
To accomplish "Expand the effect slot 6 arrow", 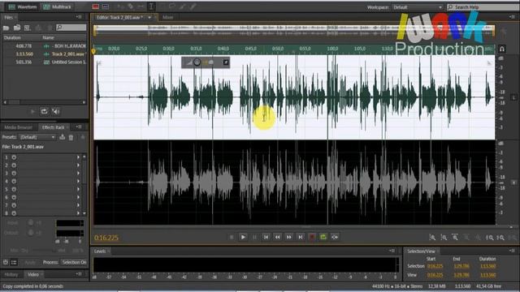I will tap(79, 197).
